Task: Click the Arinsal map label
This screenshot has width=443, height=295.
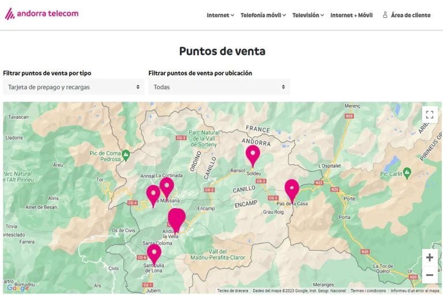Action: (x=148, y=176)
